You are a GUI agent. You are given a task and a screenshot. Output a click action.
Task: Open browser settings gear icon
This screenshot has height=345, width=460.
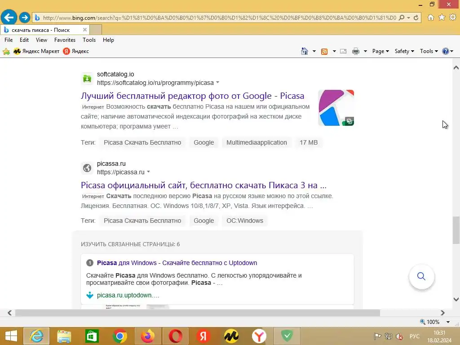453,18
